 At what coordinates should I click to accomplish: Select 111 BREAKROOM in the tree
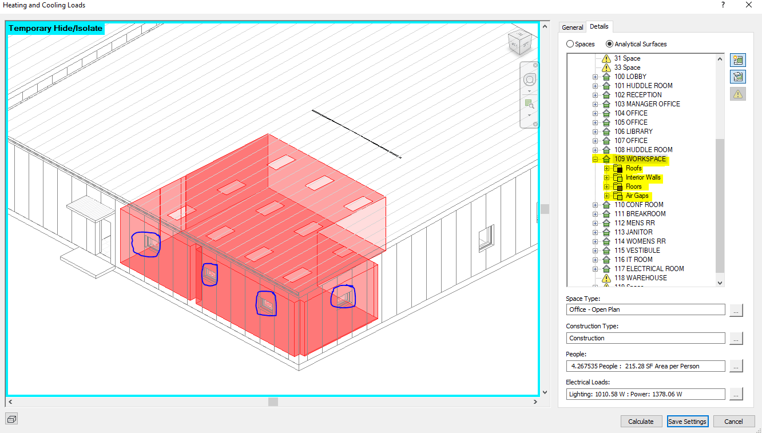click(x=640, y=214)
